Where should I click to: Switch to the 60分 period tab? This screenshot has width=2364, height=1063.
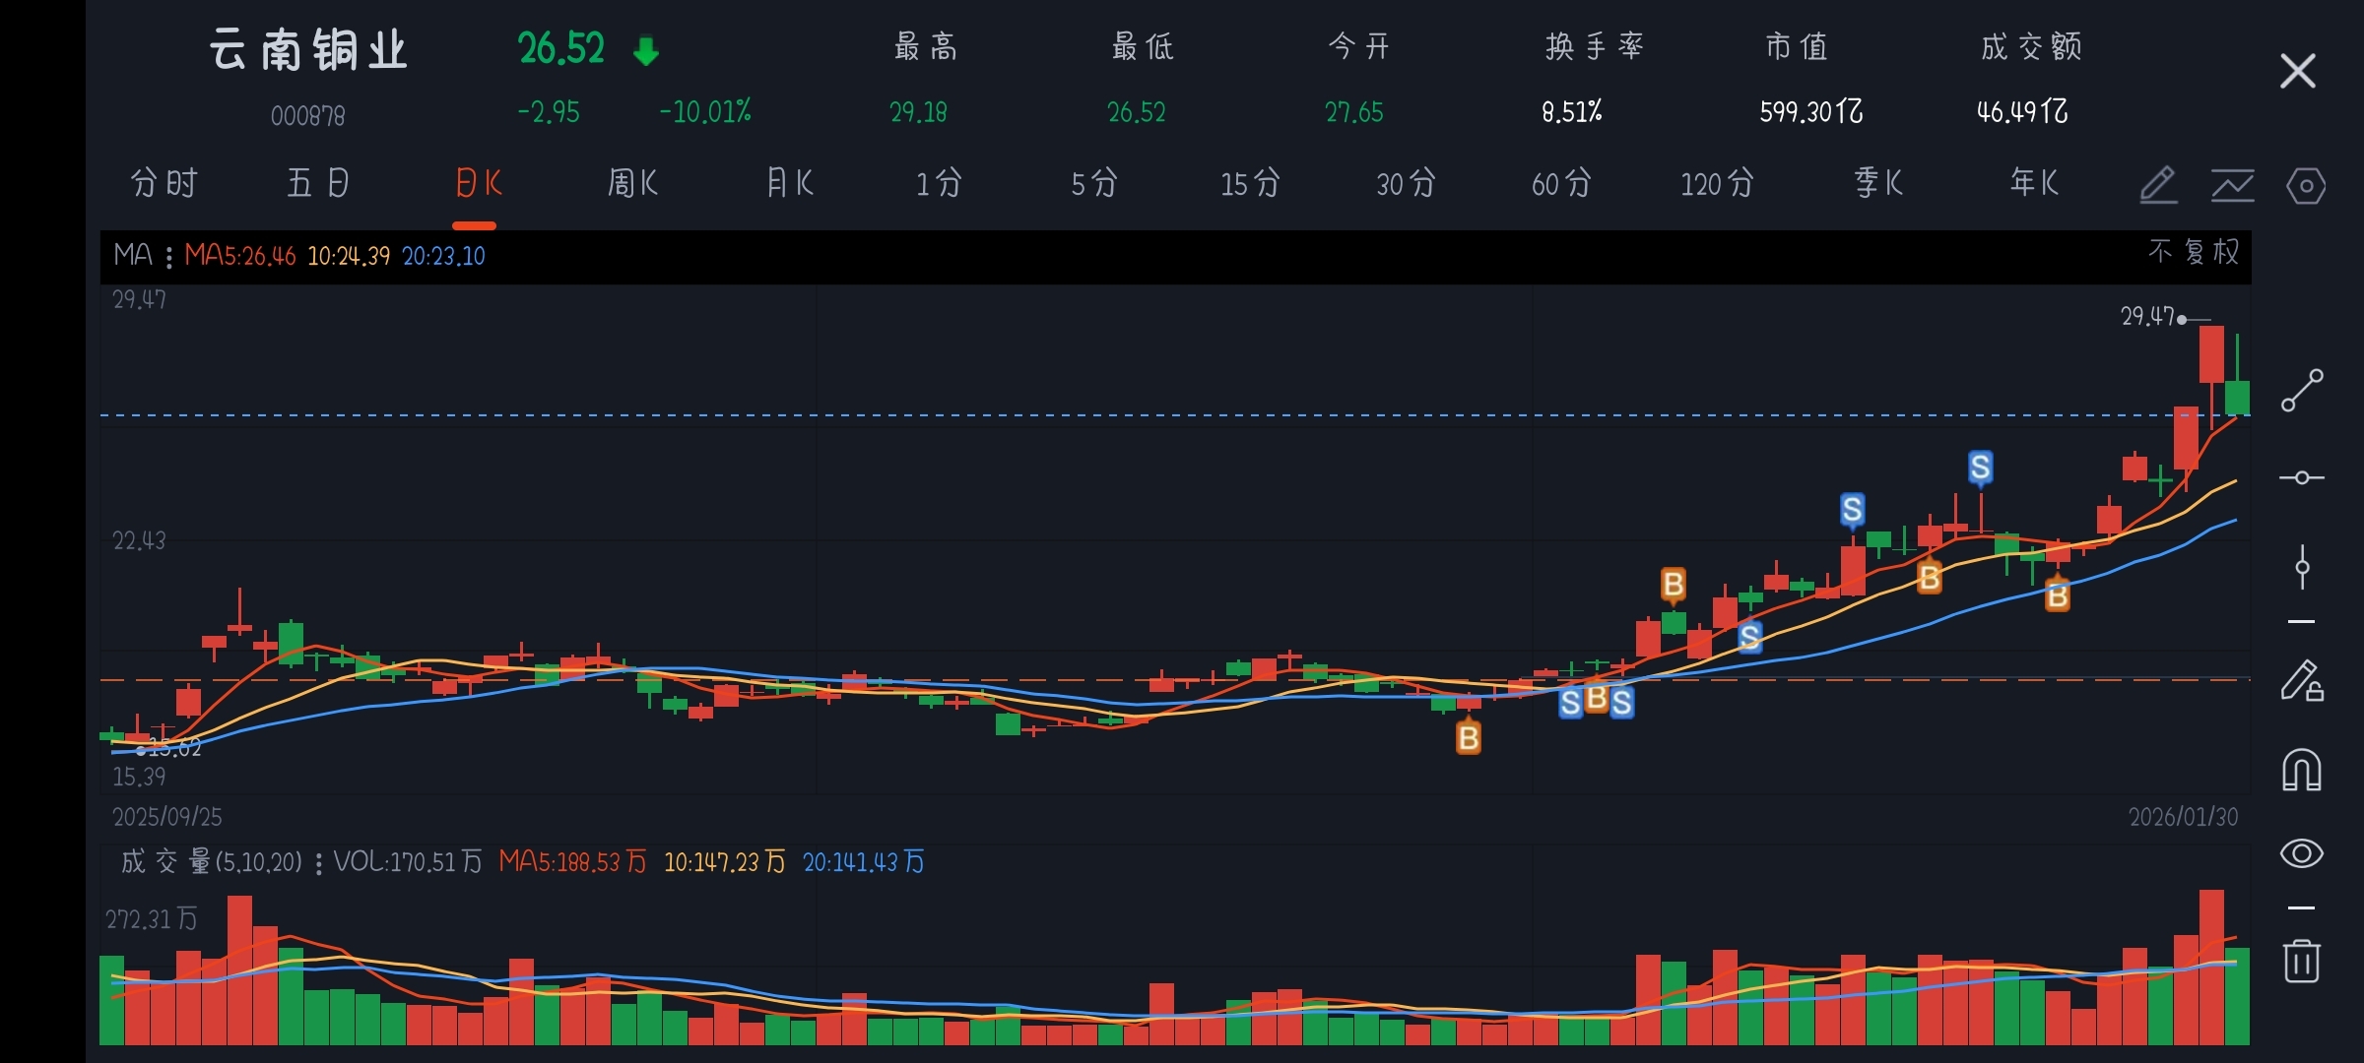pyautogui.click(x=1561, y=183)
